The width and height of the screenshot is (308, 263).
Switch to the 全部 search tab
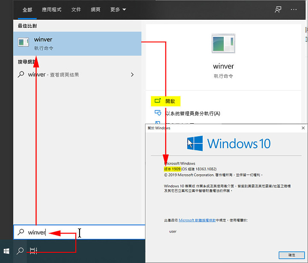(x=27, y=10)
